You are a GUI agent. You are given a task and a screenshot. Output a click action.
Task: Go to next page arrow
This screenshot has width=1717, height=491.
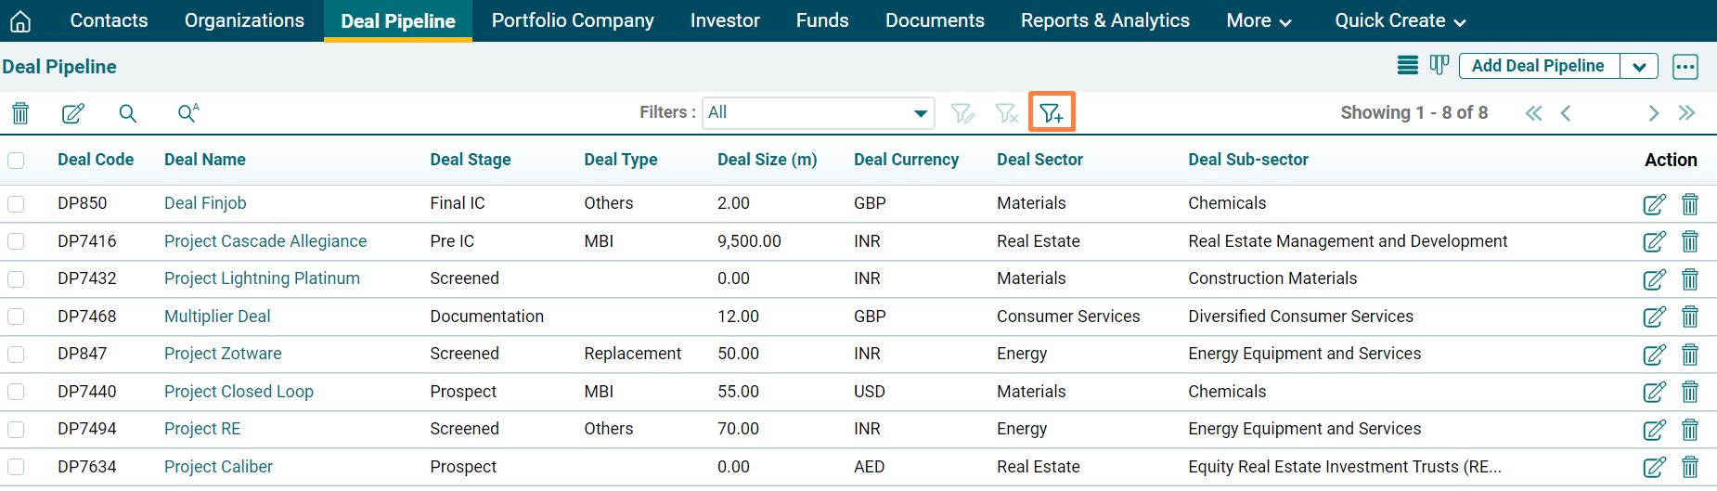1653,113
